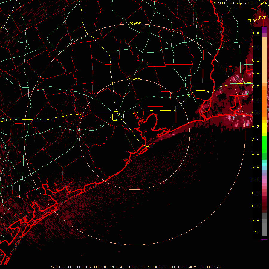Pick the bright green segment of the color bar
Image resolution: width=269 pixels, height=269 pixels.
click(264, 144)
